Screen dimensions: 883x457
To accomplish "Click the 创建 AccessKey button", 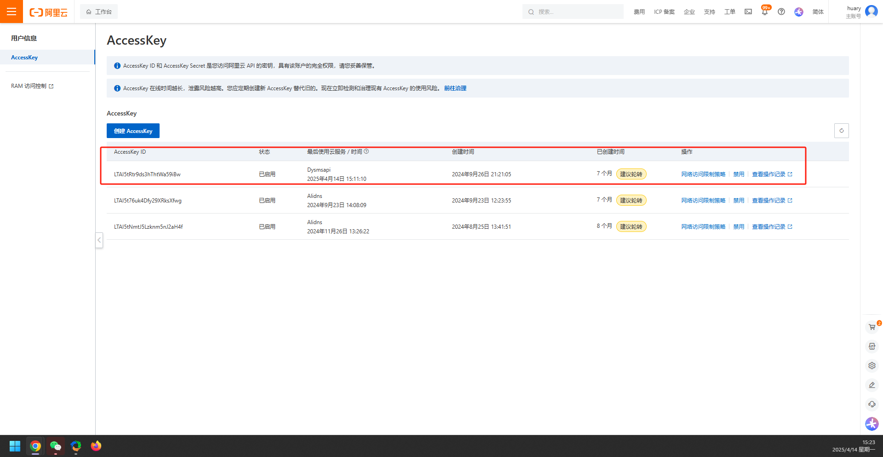I will [133, 131].
